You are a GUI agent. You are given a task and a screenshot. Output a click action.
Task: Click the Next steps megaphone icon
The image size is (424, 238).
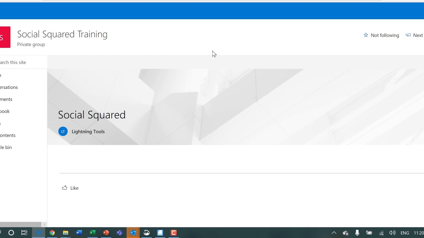408,35
